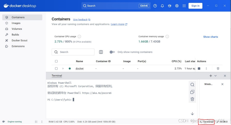The image size is (231, 125).
Task: Search in terminal with magnifier icon
Action: point(192,85)
